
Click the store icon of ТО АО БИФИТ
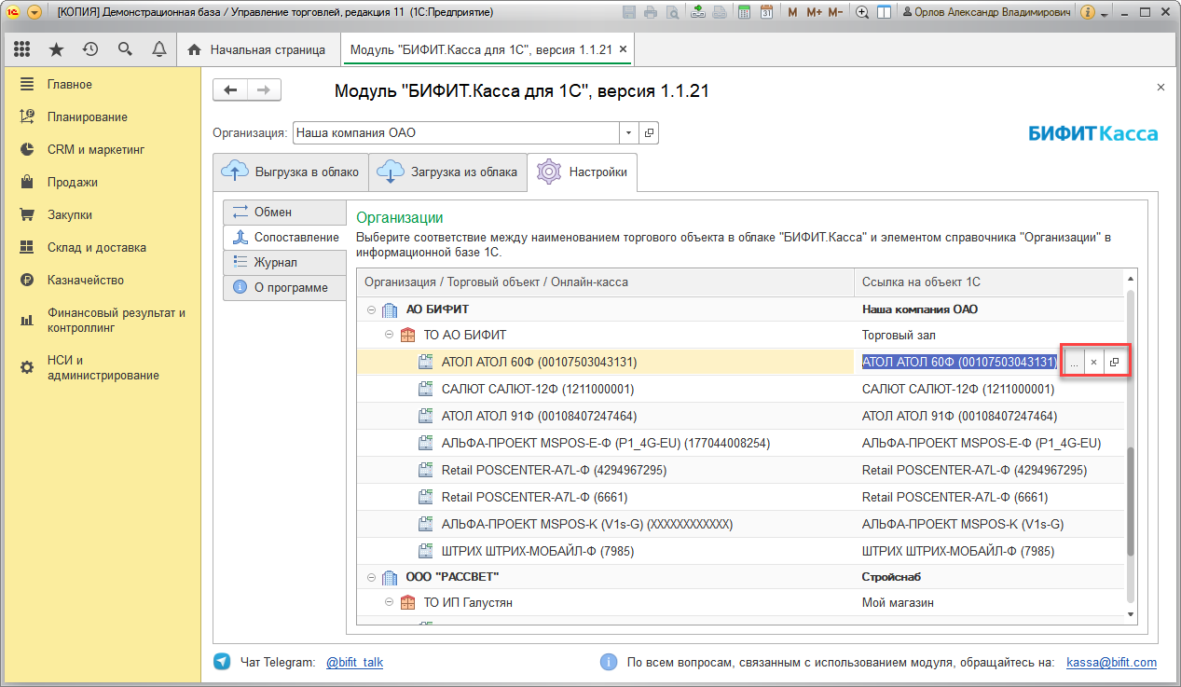coord(407,335)
